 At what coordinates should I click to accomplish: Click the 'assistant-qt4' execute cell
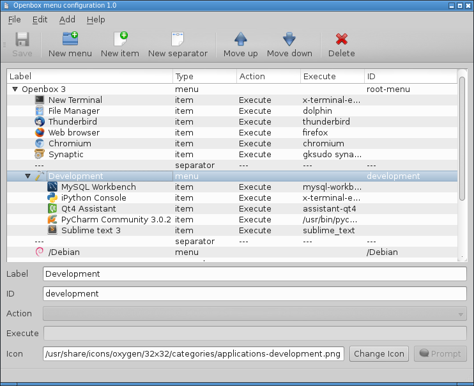coord(330,209)
